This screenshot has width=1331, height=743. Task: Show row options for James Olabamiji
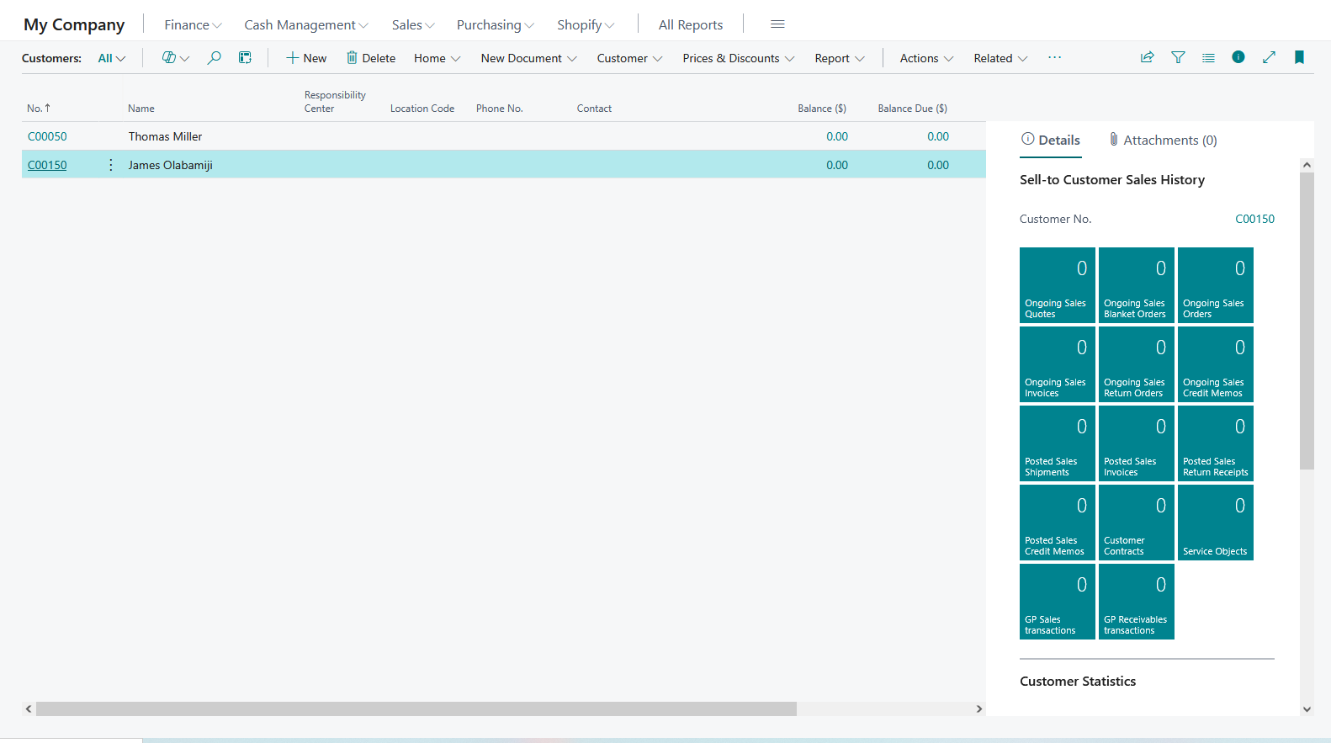click(x=111, y=165)
